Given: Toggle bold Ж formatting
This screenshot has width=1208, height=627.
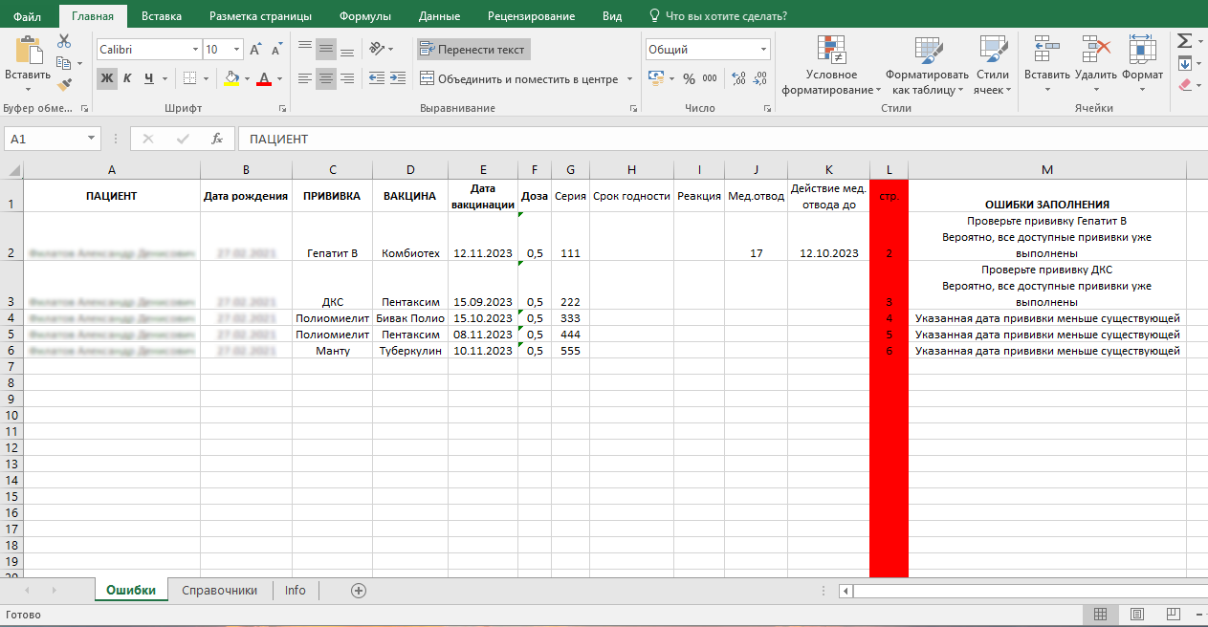Looking at the screenshot, I should (106, 78).
